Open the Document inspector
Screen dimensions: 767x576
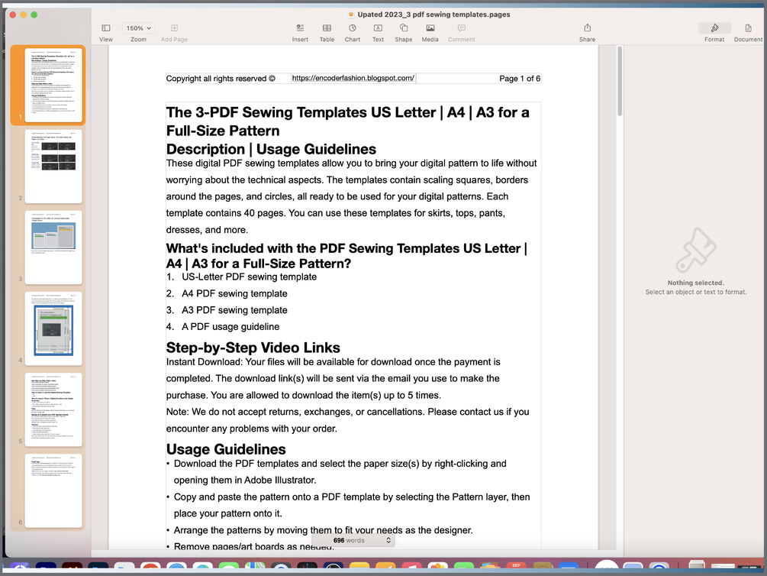click(748, 33)
